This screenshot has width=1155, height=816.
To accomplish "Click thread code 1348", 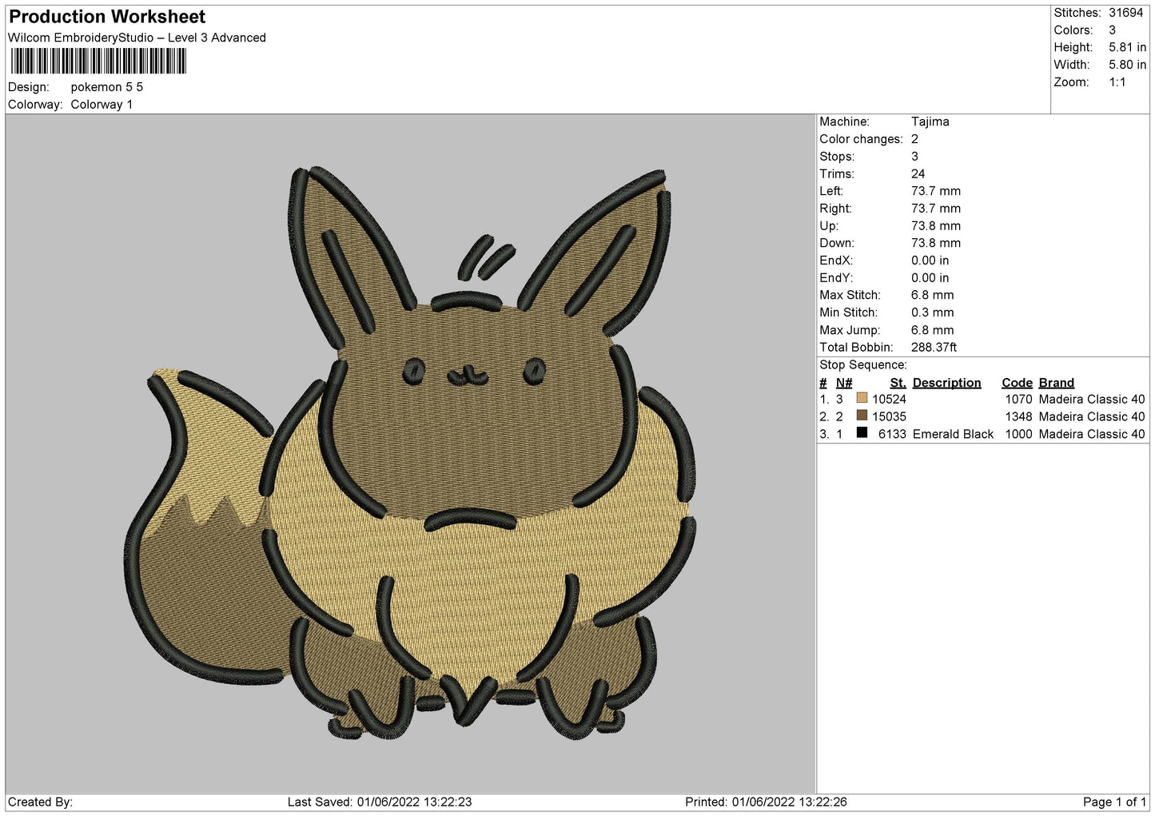I will click(1019, 417).
